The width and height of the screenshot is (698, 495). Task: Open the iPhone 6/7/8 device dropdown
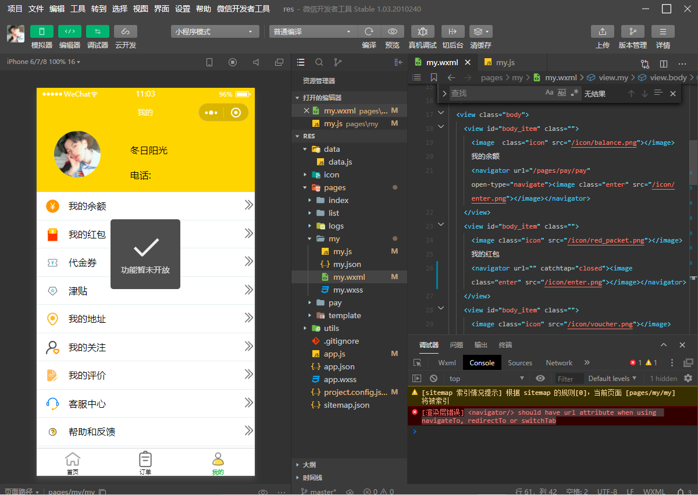44,62
